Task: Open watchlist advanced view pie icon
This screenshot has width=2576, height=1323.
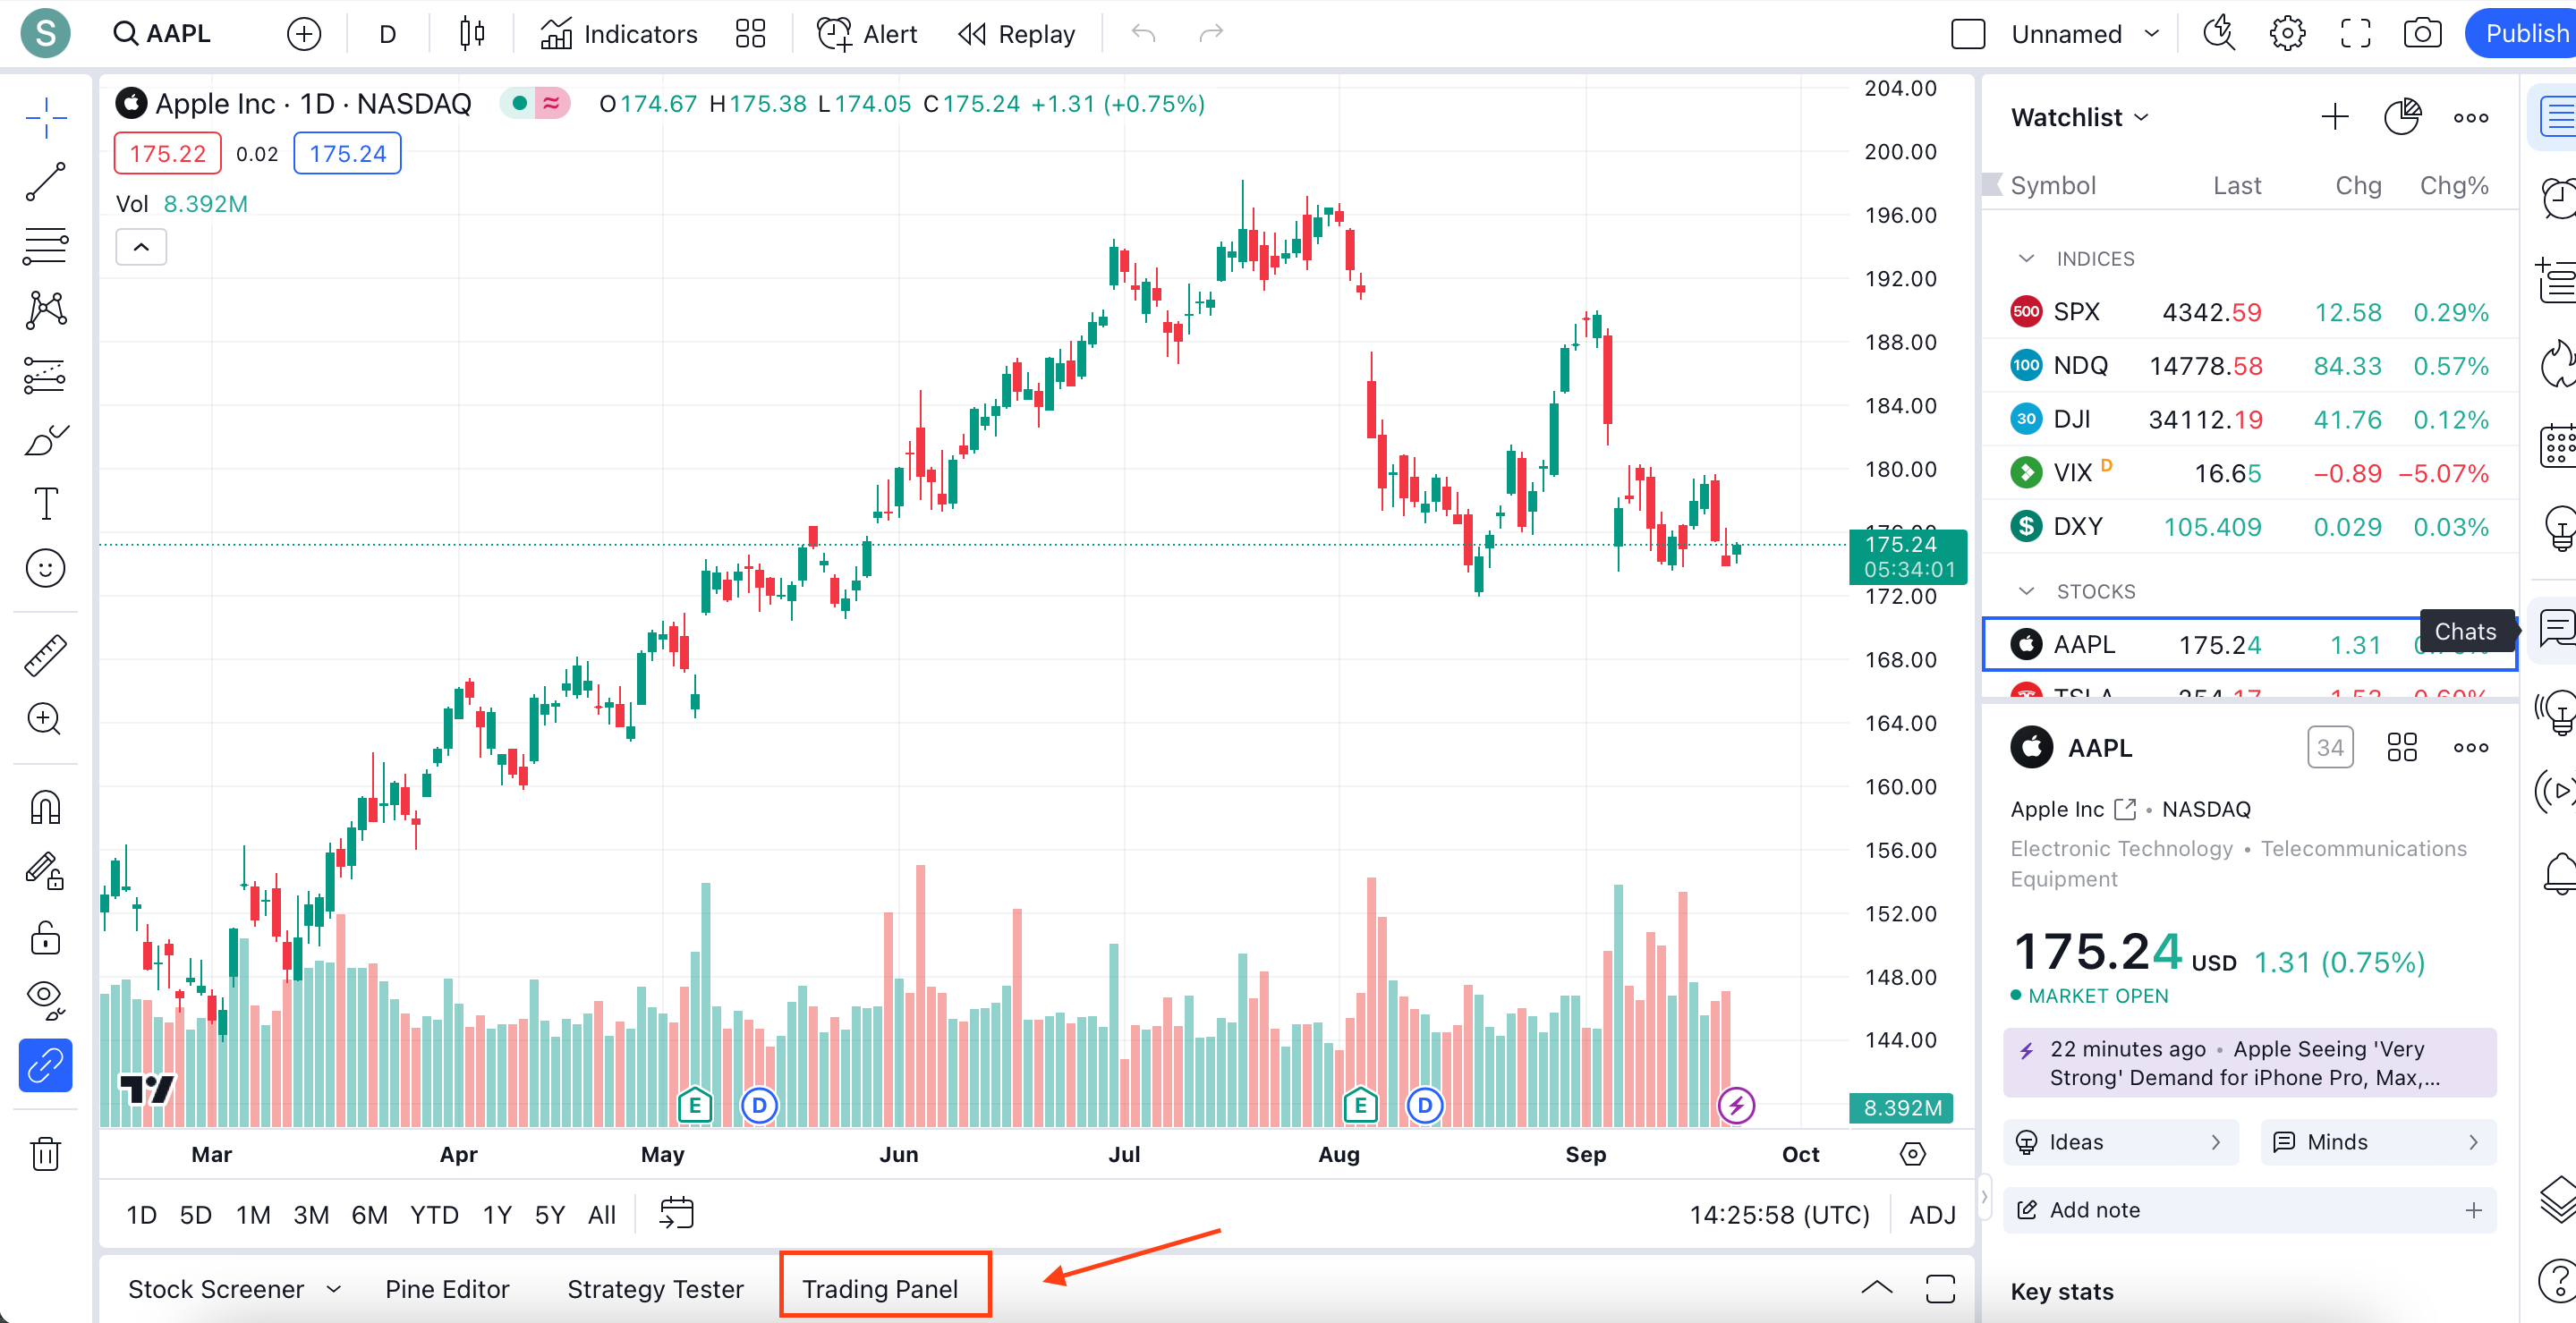Action: 2402,117
